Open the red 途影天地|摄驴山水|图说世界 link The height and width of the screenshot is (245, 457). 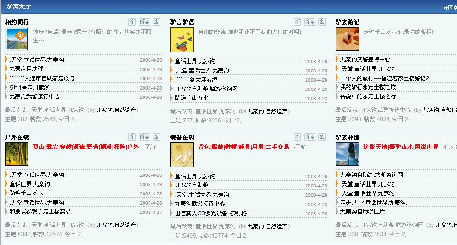tap(401, 147)
